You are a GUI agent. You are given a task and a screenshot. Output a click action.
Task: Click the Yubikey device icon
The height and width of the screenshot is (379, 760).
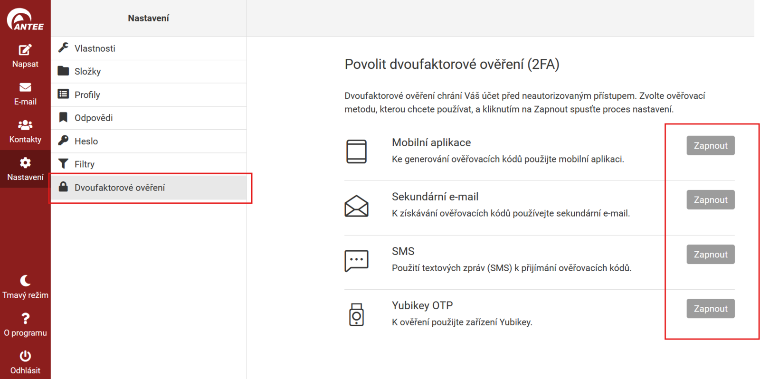point(356,314)
